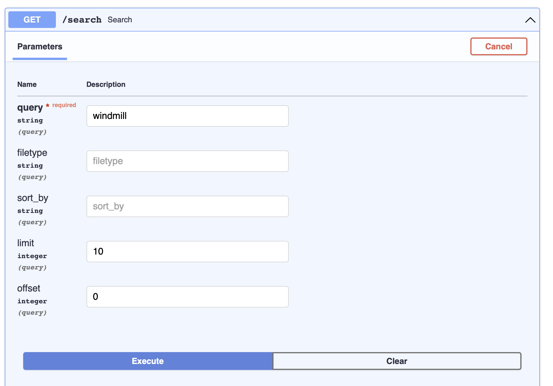The image size is (553, 386).
Task: Click into the empty sort_by input
Action: pos(187,206)
